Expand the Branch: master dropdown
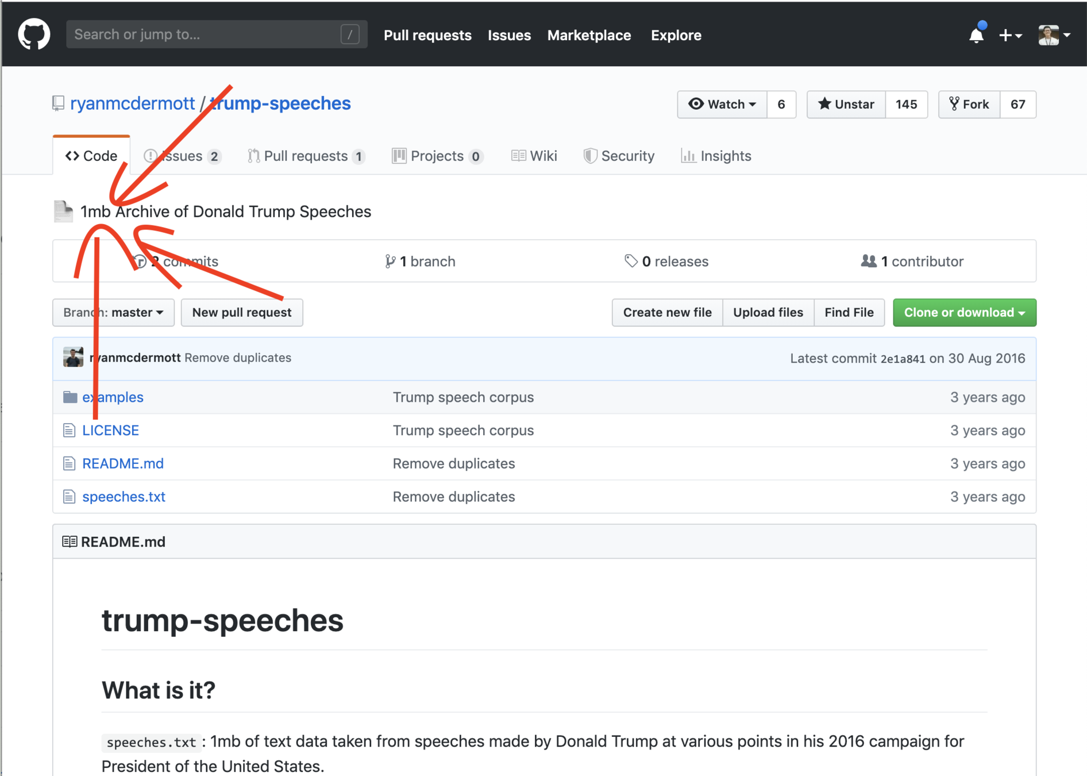 coord(113,312)
